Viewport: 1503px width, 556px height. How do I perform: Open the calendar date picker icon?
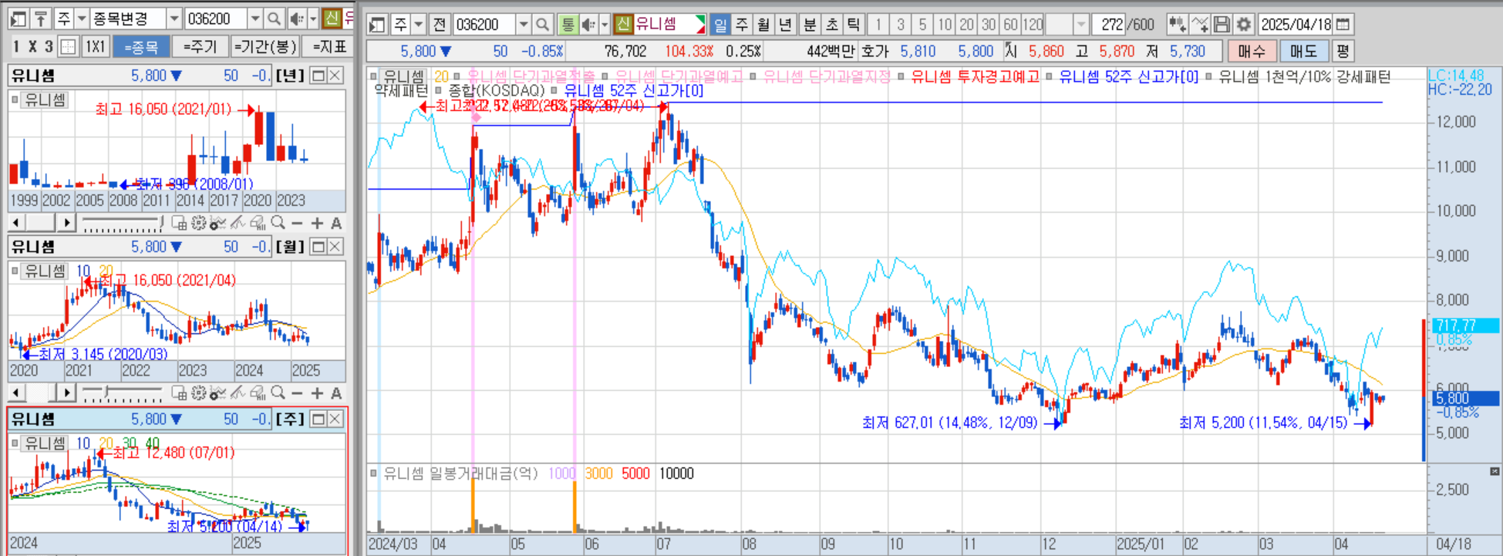click(1343, 25)
